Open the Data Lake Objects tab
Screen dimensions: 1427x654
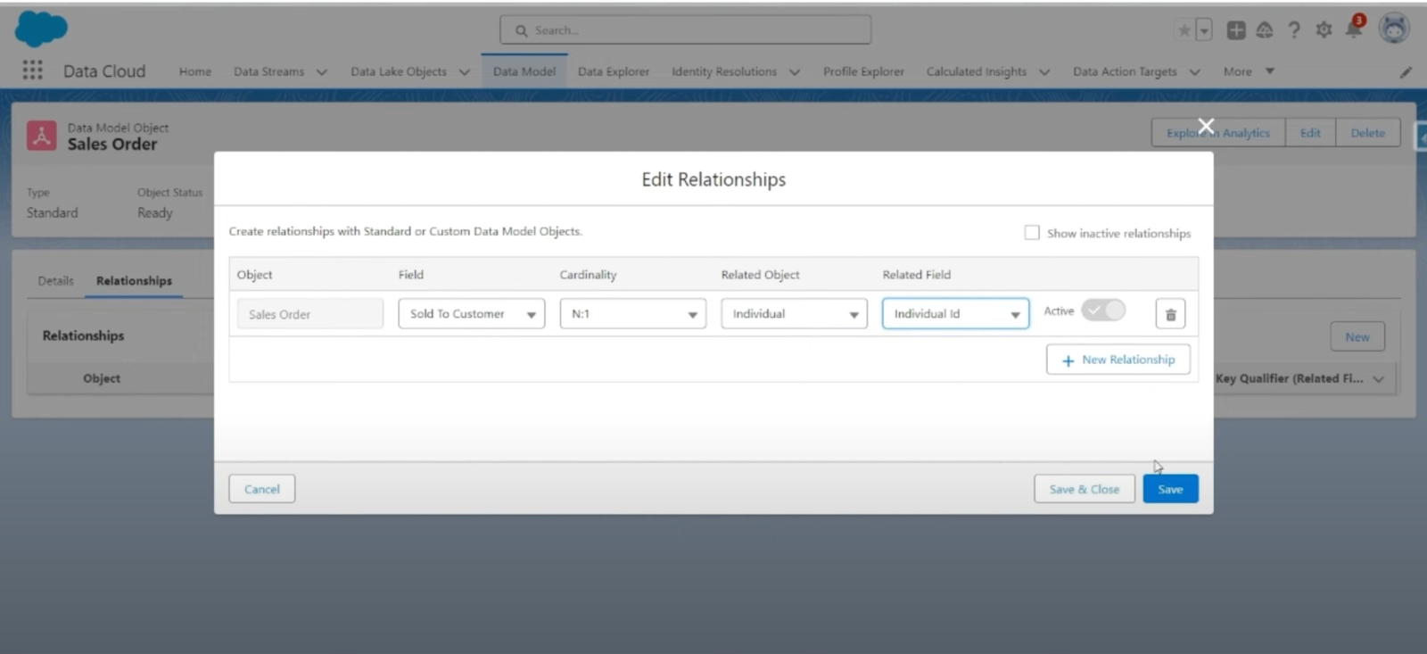(399, 71)
